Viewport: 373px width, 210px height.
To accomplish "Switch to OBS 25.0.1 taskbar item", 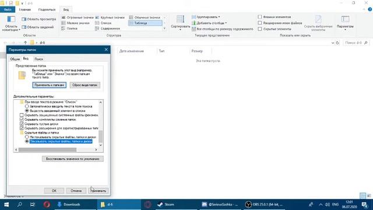I will pos(264,204).
